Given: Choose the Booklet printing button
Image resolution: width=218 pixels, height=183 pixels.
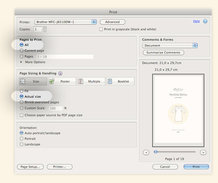Looking at the screenshot, I should (x=120, y=82).
